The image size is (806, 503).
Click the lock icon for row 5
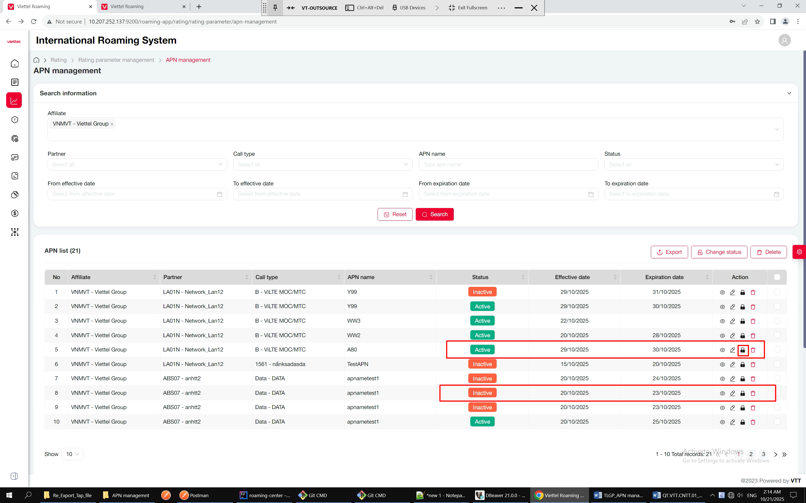tap(743, 350)
